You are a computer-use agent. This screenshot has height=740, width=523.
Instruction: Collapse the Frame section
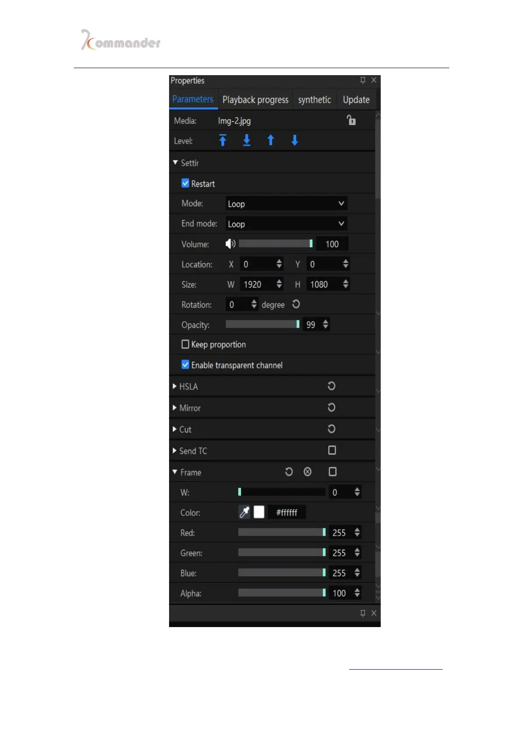click(175, 472)
